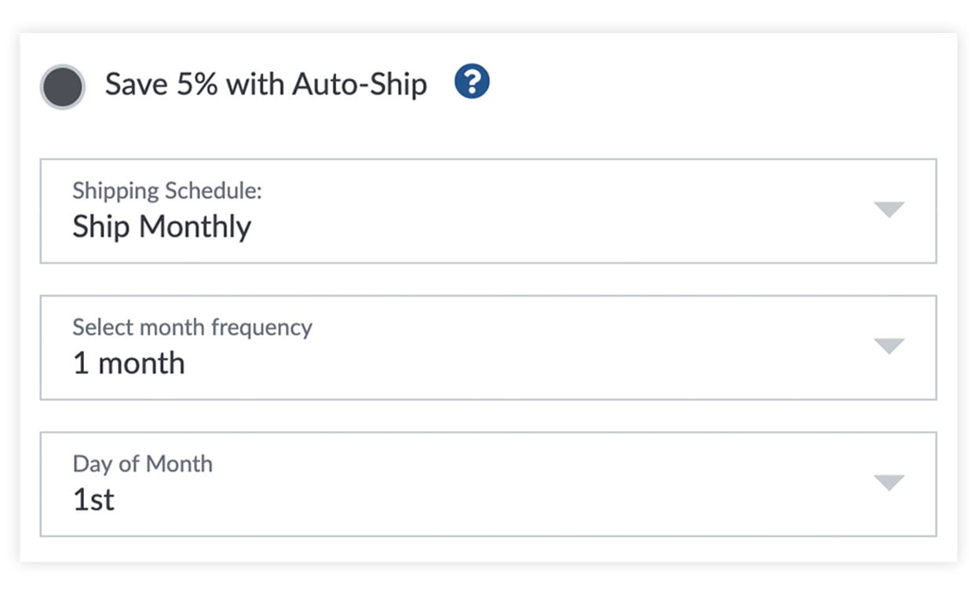This screenshot has width=975, height=607.
Task: Click the '1st' selected day value
Action: tap(93, 500)
